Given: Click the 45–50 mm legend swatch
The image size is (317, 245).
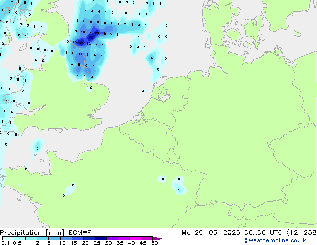Looking at the screenshot, I should click(x=147, y=238).
